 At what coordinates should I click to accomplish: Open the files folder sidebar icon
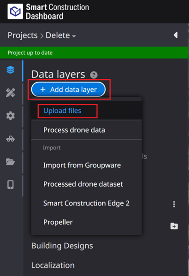[x=11, y=162]
